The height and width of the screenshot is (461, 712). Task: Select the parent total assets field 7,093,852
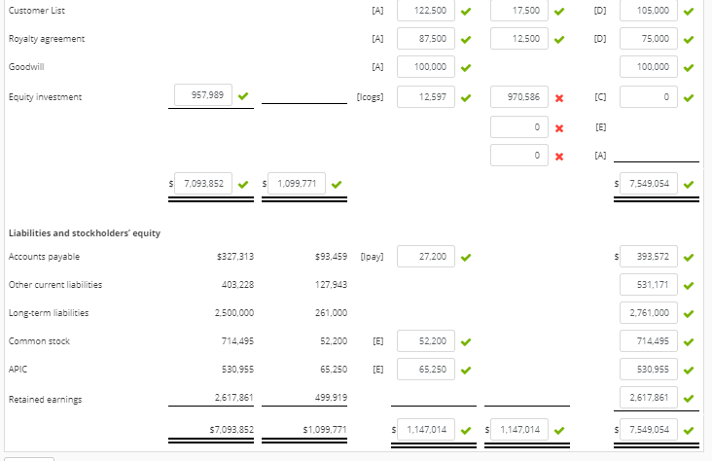[203, 184]
